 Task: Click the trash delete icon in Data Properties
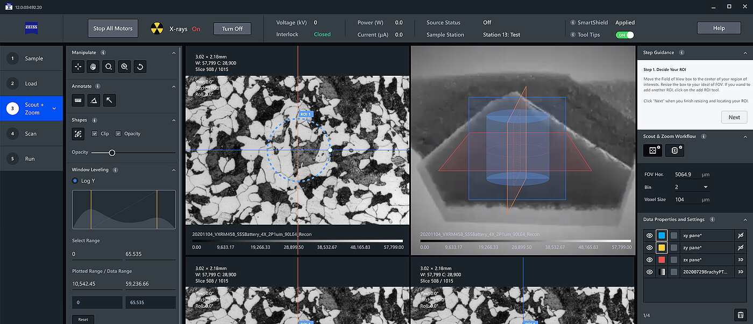point(740,315)
